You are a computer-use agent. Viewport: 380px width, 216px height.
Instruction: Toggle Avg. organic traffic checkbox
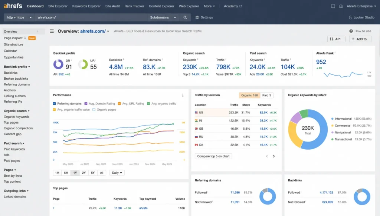tap(148, 103)
